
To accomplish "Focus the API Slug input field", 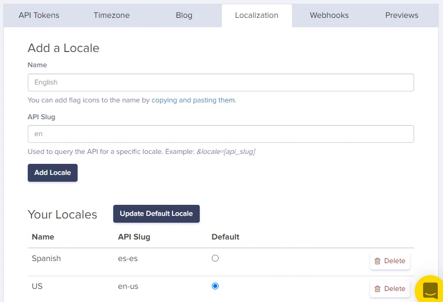I will (221, 134).
